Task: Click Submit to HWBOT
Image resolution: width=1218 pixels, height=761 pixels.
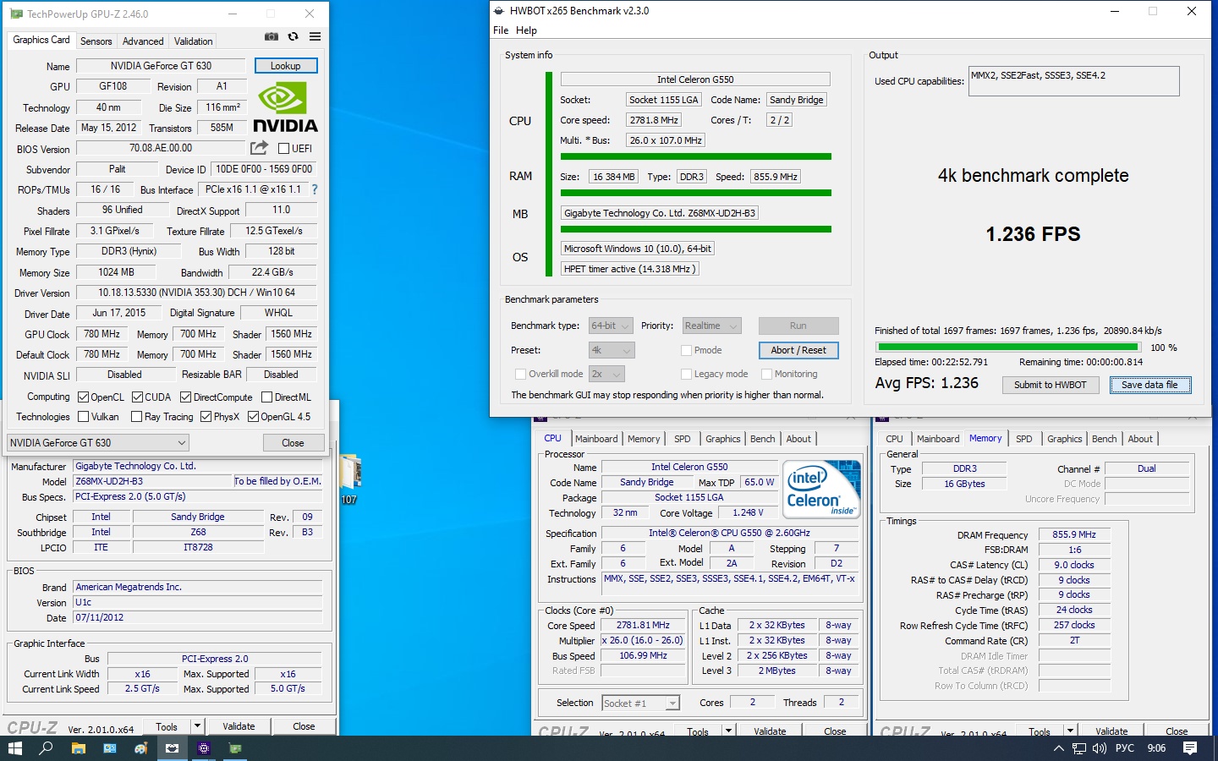Action: click(x=1051, y=385)
